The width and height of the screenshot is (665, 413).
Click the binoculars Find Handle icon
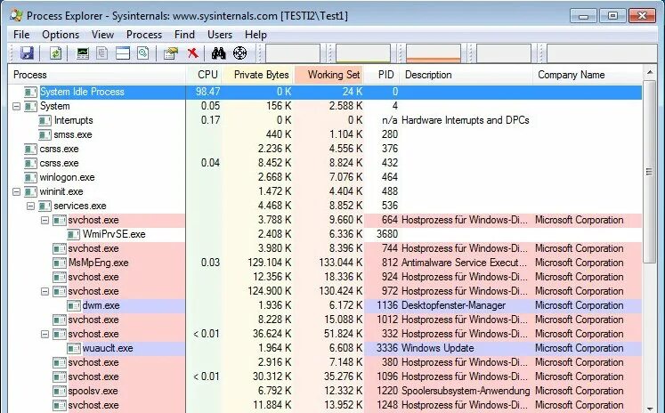click(x=218, y=53)
